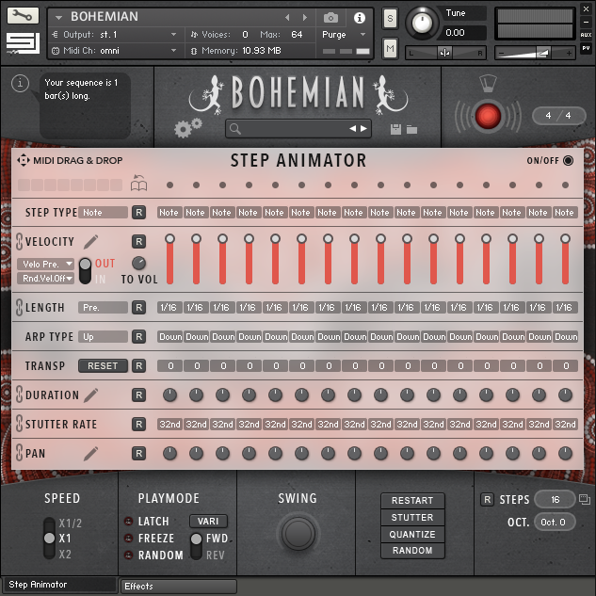Enable the Latch playmode LED
Screen dimensions: 596x596
click(x=128, y=522)
